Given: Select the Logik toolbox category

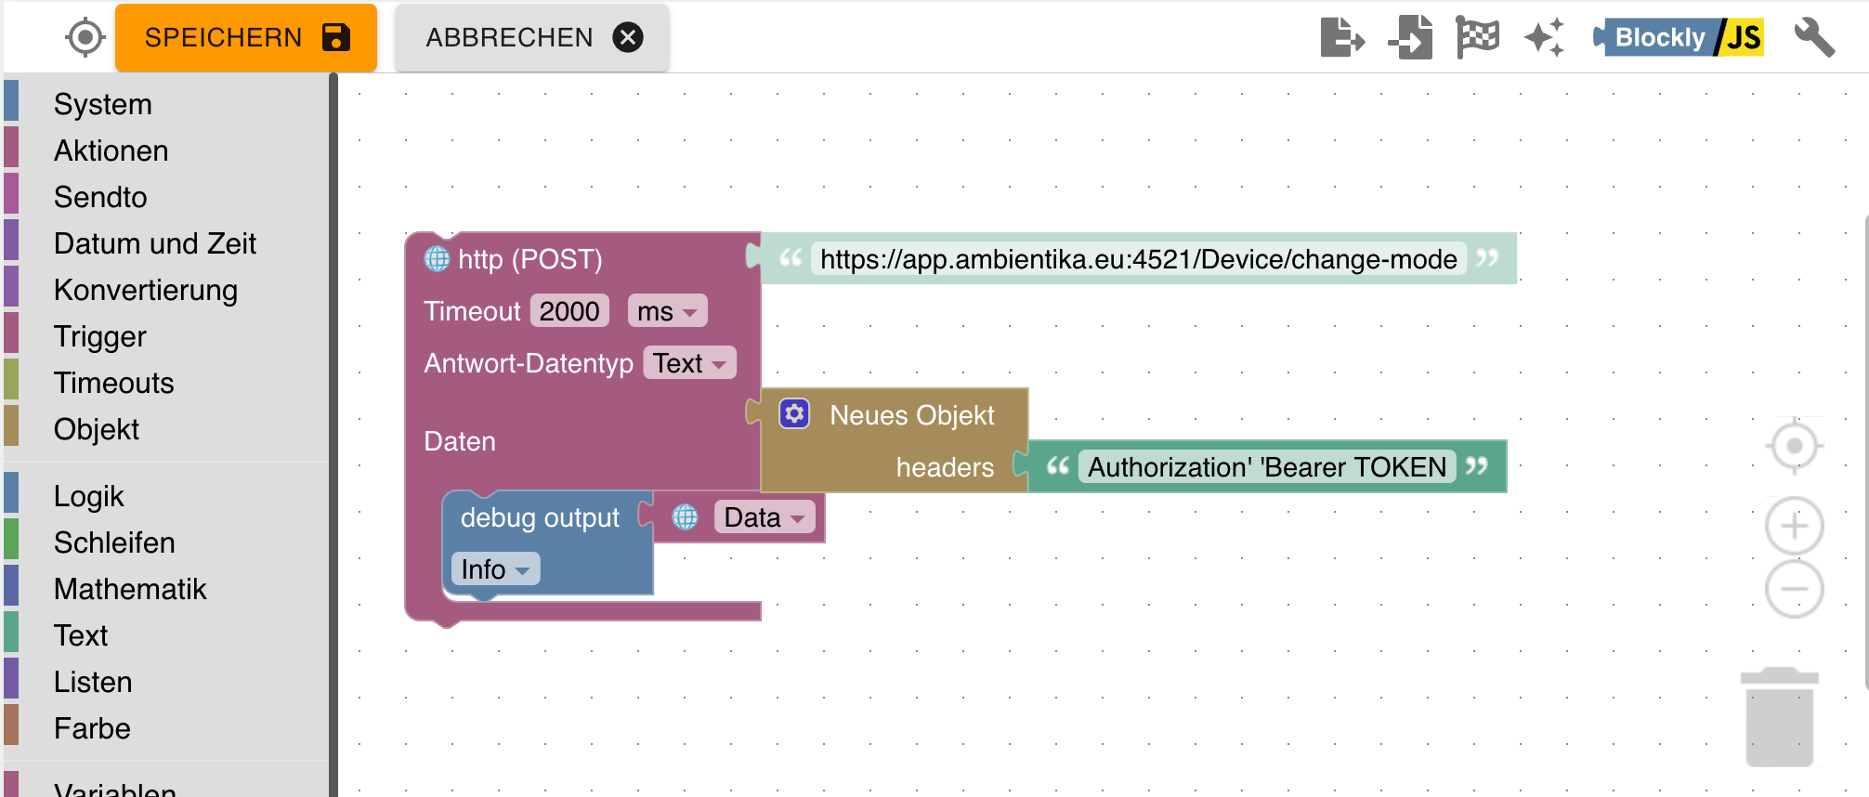Looking at the screenshot, I should [88, 496].
